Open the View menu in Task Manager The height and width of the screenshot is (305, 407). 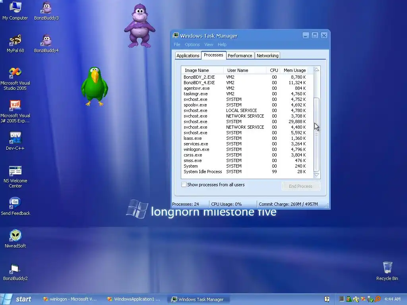pos(209,44)
